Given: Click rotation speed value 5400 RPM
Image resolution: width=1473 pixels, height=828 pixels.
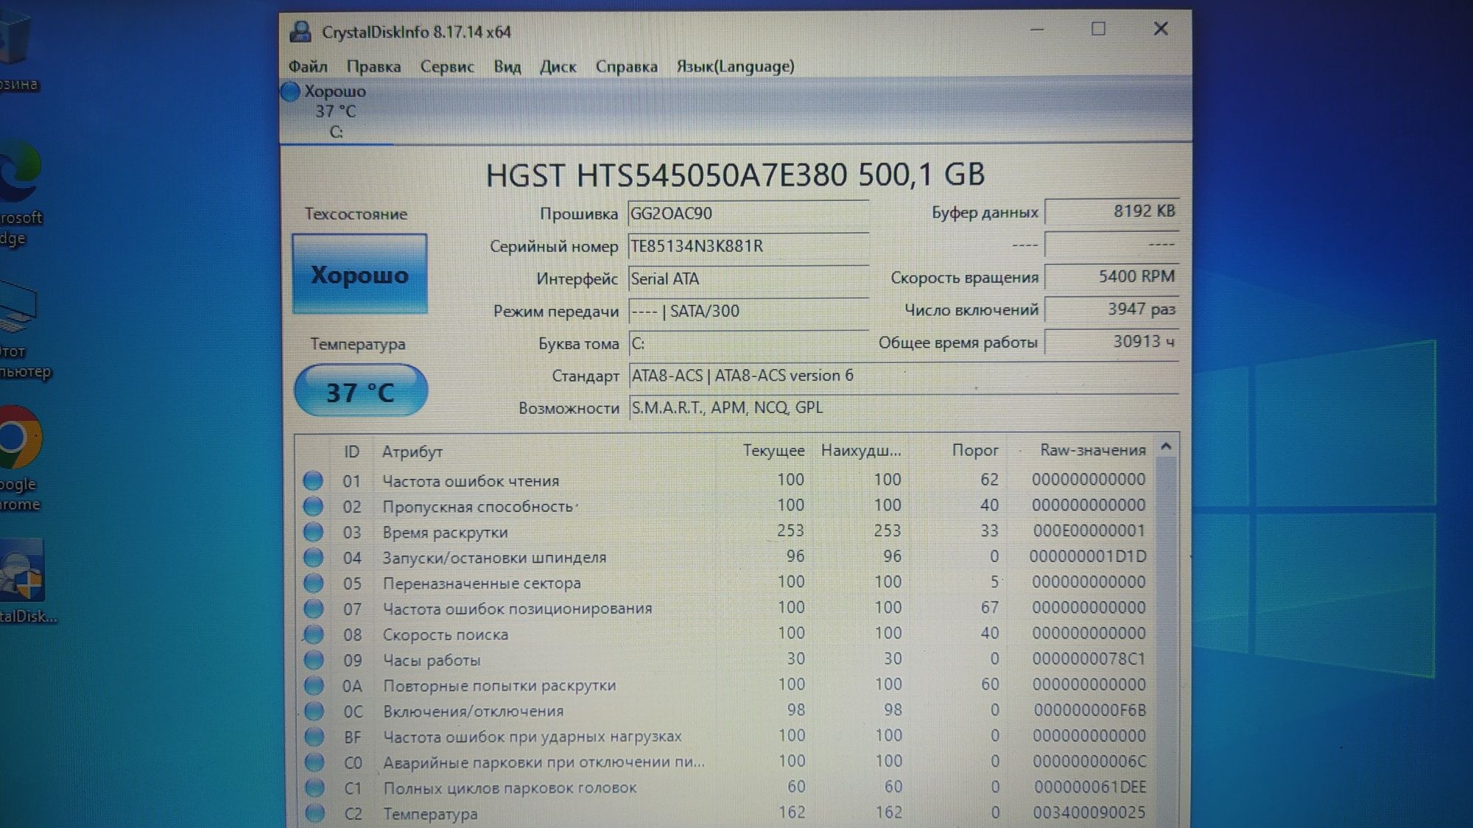Looking at the screenshot, I should click(1111, 276).
